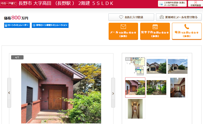Click the PDF icon for print view

(x=196, y=3)
